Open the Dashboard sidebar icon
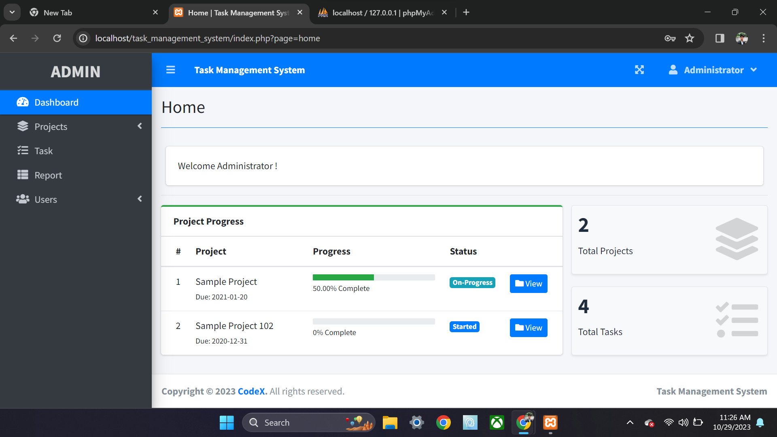This screenshot has height=437, width=777. click(x=23, y=102)
